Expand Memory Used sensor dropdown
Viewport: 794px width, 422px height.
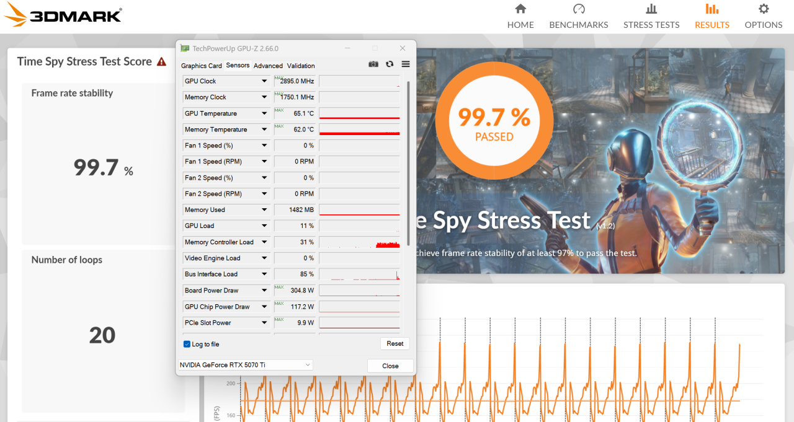(x=264, y=210)
